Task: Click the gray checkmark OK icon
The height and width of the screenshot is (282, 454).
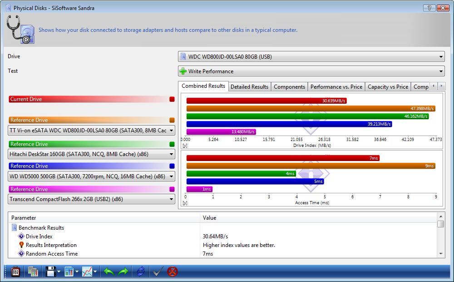Action: 158,272
